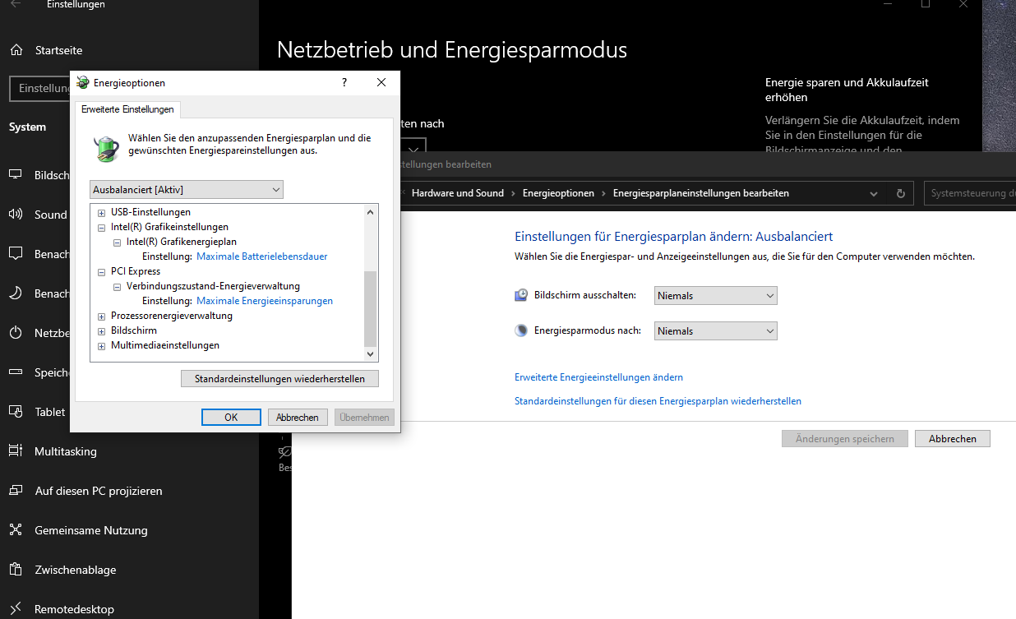1016x619 pixels.
Task: Click the Startseite home icon in Settings
Action: [x=16, y=50]
